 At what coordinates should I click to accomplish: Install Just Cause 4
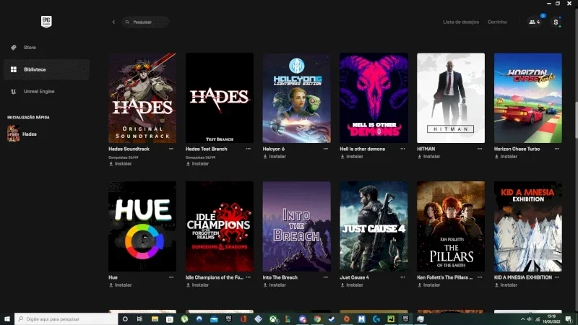click(x=352, y=285)
